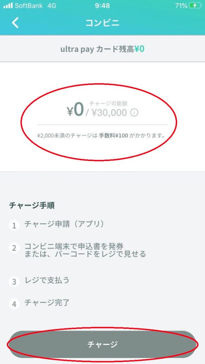This screenshot has width=205, height=364.
Task: Tap コンビニ端末で申込書を発券 step text
Action: tap(74, 246)
